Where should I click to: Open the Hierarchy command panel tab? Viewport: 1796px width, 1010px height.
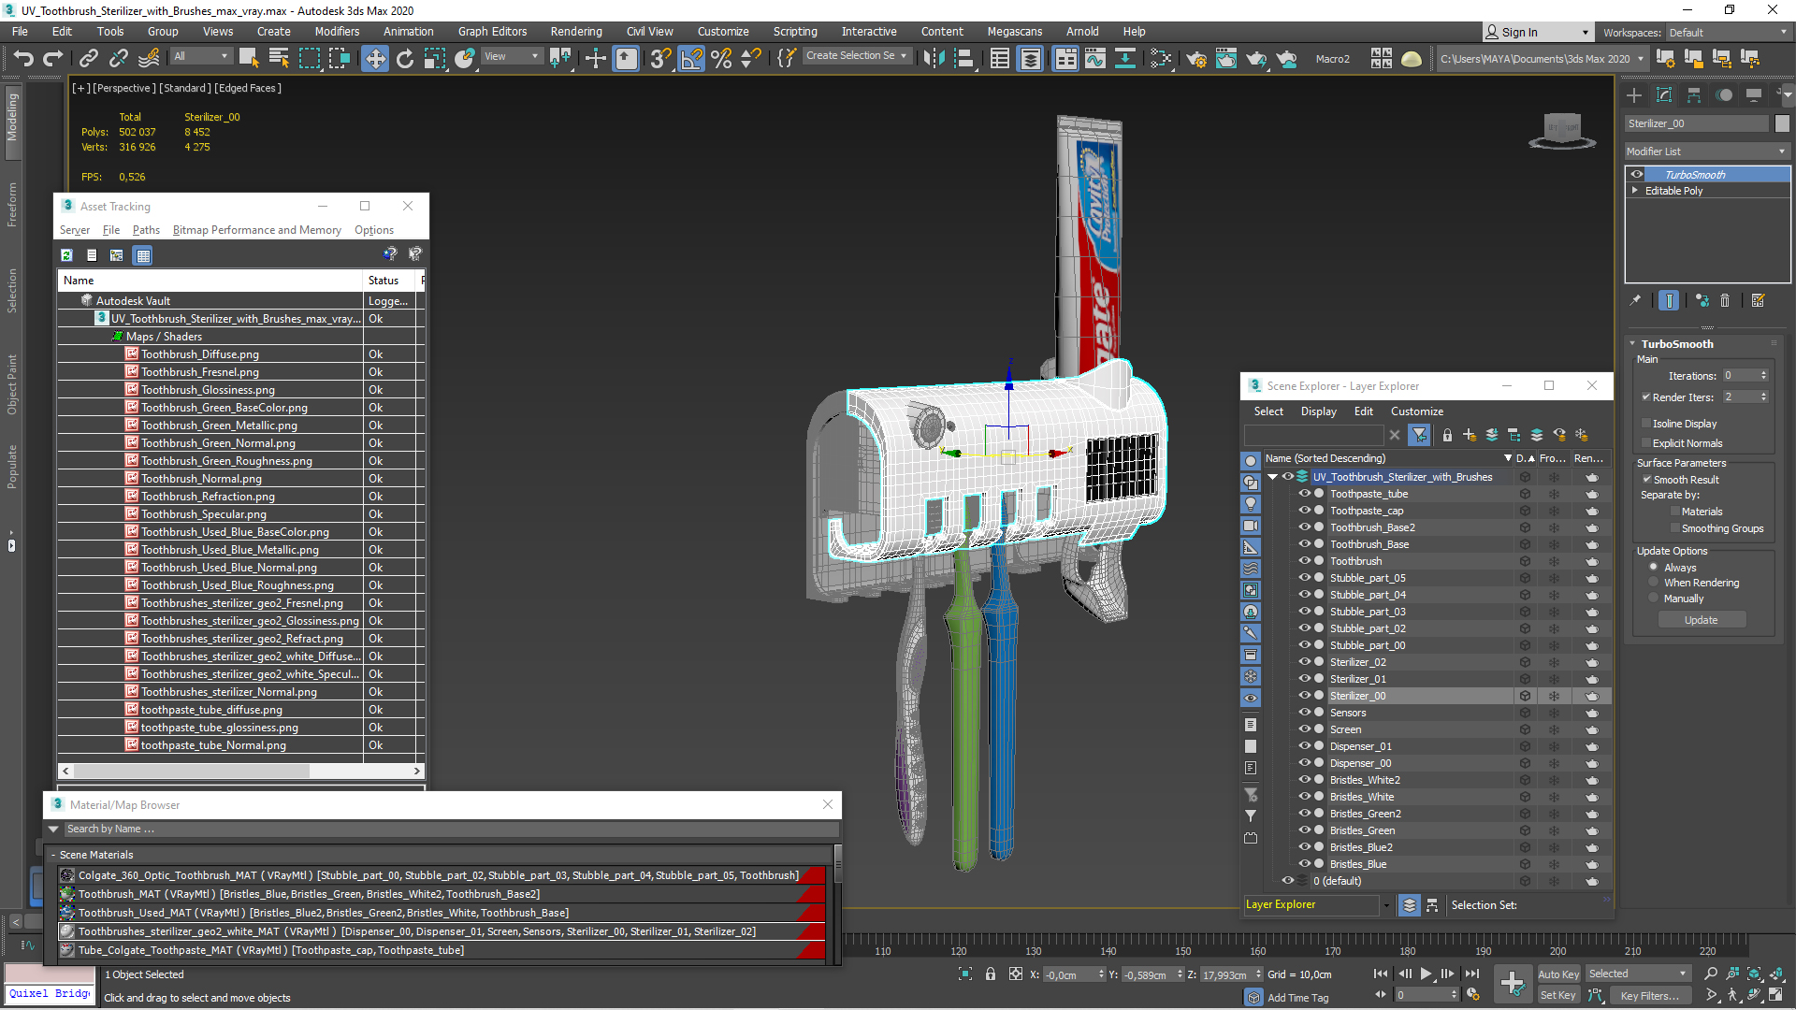pos(1694,95)
